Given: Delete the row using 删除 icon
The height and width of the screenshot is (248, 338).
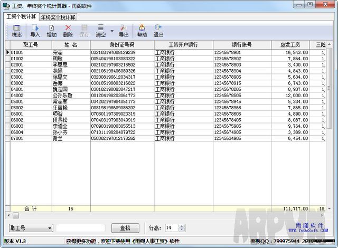Looking at the screenshot, I should pos(68,30).
